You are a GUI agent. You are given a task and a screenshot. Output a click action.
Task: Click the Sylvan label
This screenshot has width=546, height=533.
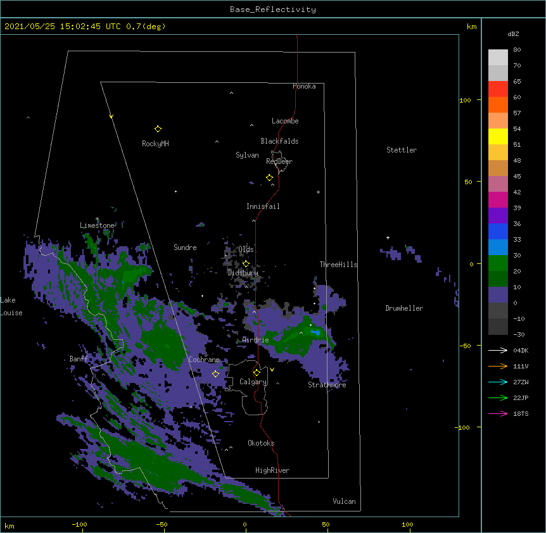coord(247,155)
